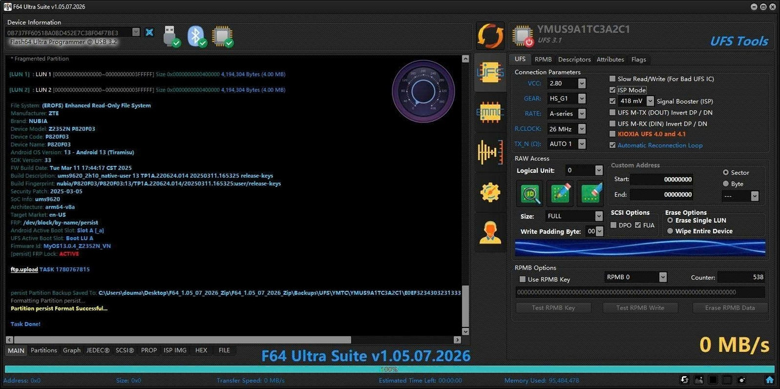
Task: Toggle the FUA SCSI option
Action: (x=638, y=225)
